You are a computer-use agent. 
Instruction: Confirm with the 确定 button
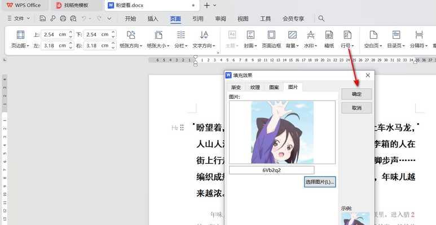point(356,94)
